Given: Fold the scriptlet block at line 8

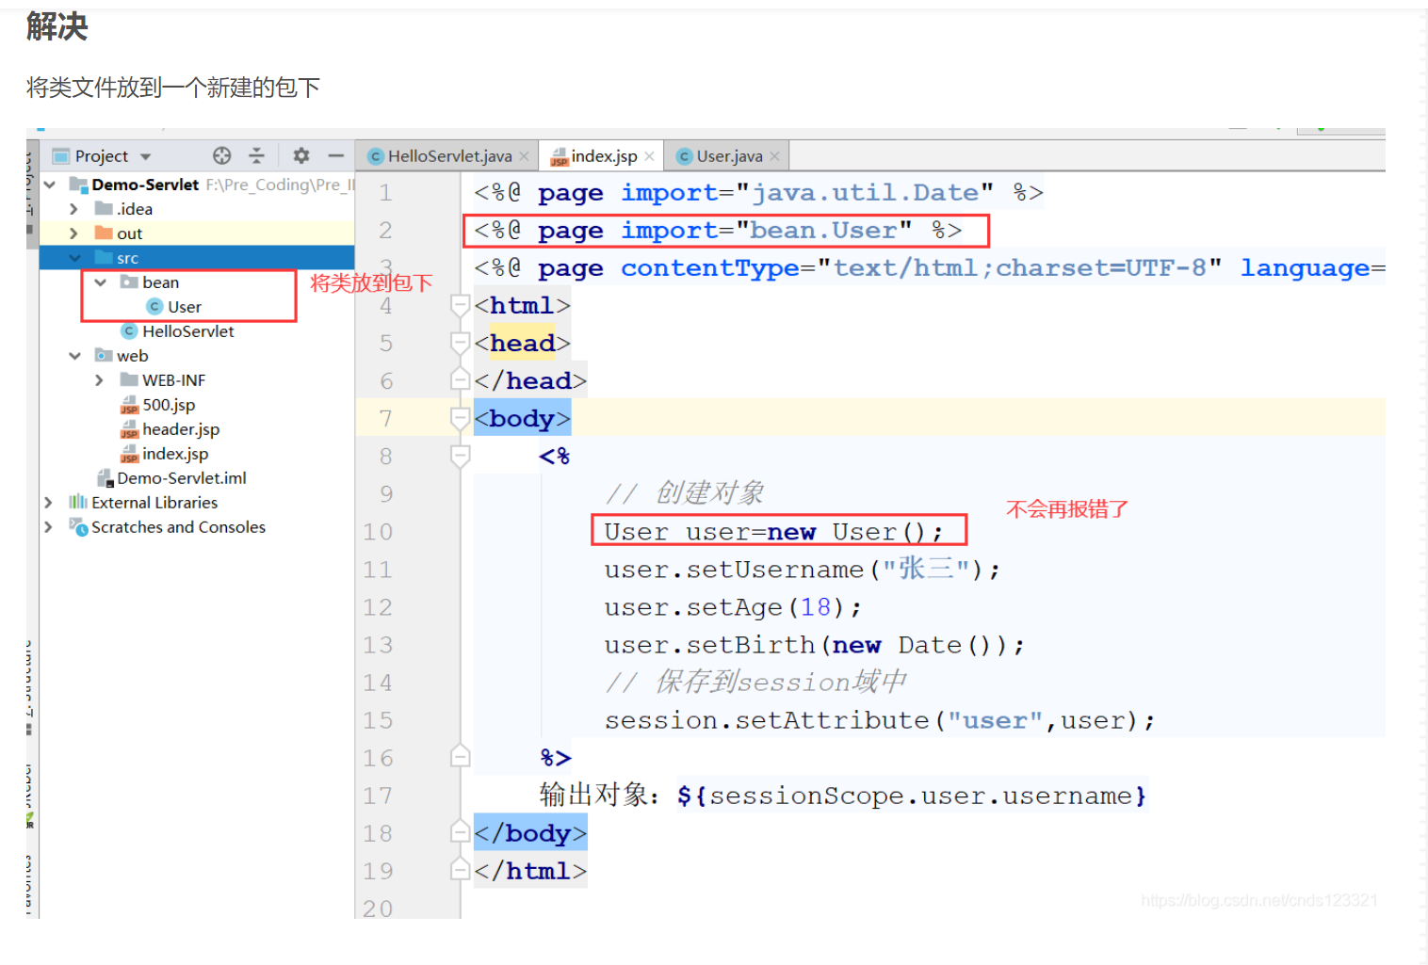Looking at the screenshot, I should pyautogui.click(x=461, y=456).
